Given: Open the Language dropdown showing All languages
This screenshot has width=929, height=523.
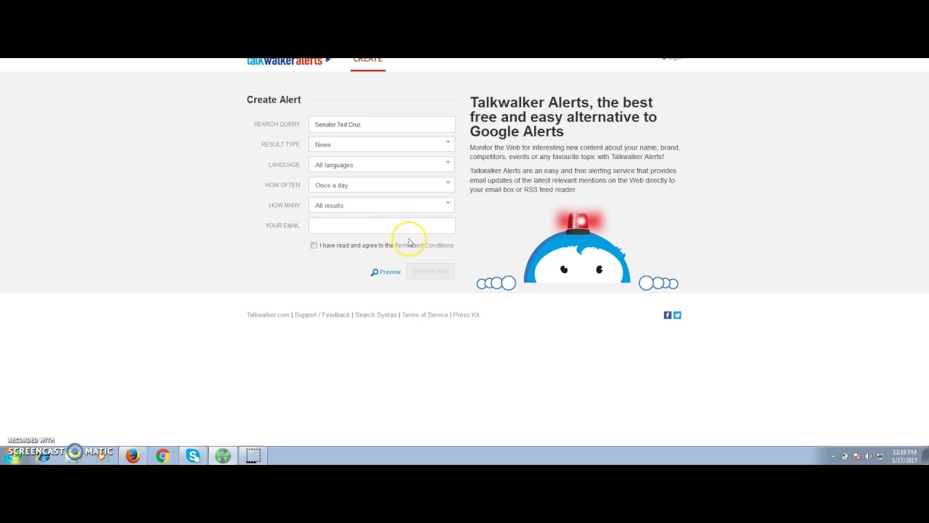Looking at the screenshot, I should click(382, 165).
